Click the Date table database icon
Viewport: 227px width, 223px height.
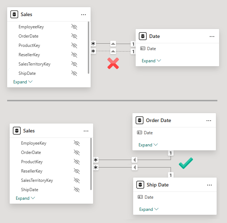(143, 36)
